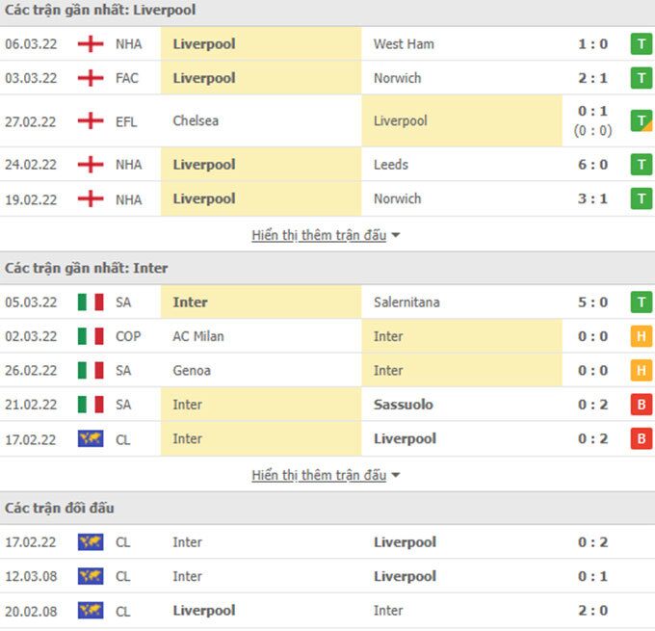Click the Champions League icon on 20.02.08 row
Viewport: 655px width, 631px height.
91,611
